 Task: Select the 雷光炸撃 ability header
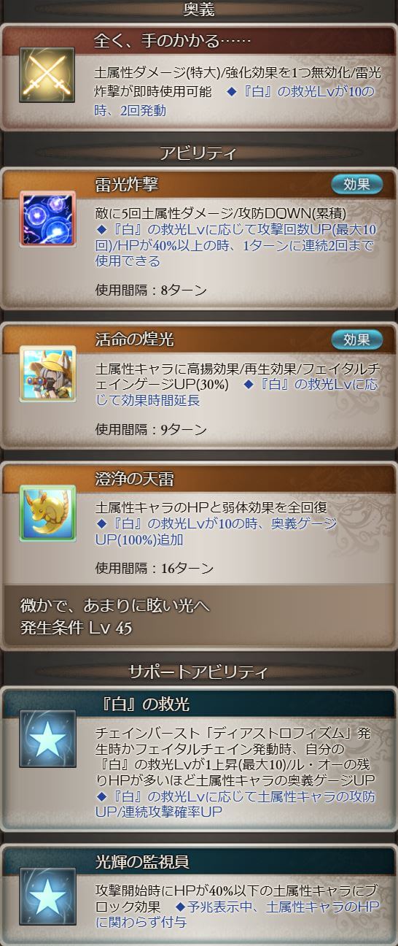point(199,184)
